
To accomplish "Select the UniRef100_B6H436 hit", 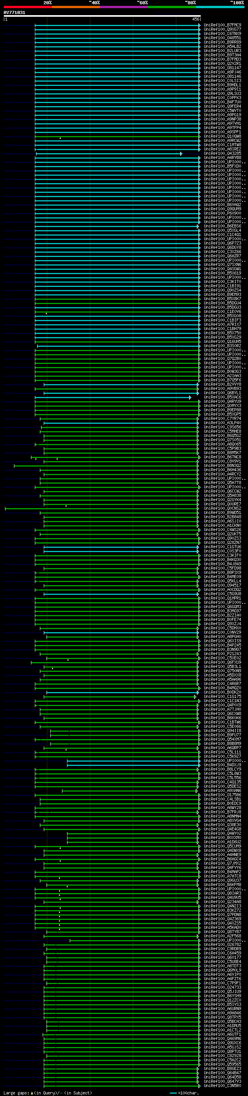I will click(222, 470).
